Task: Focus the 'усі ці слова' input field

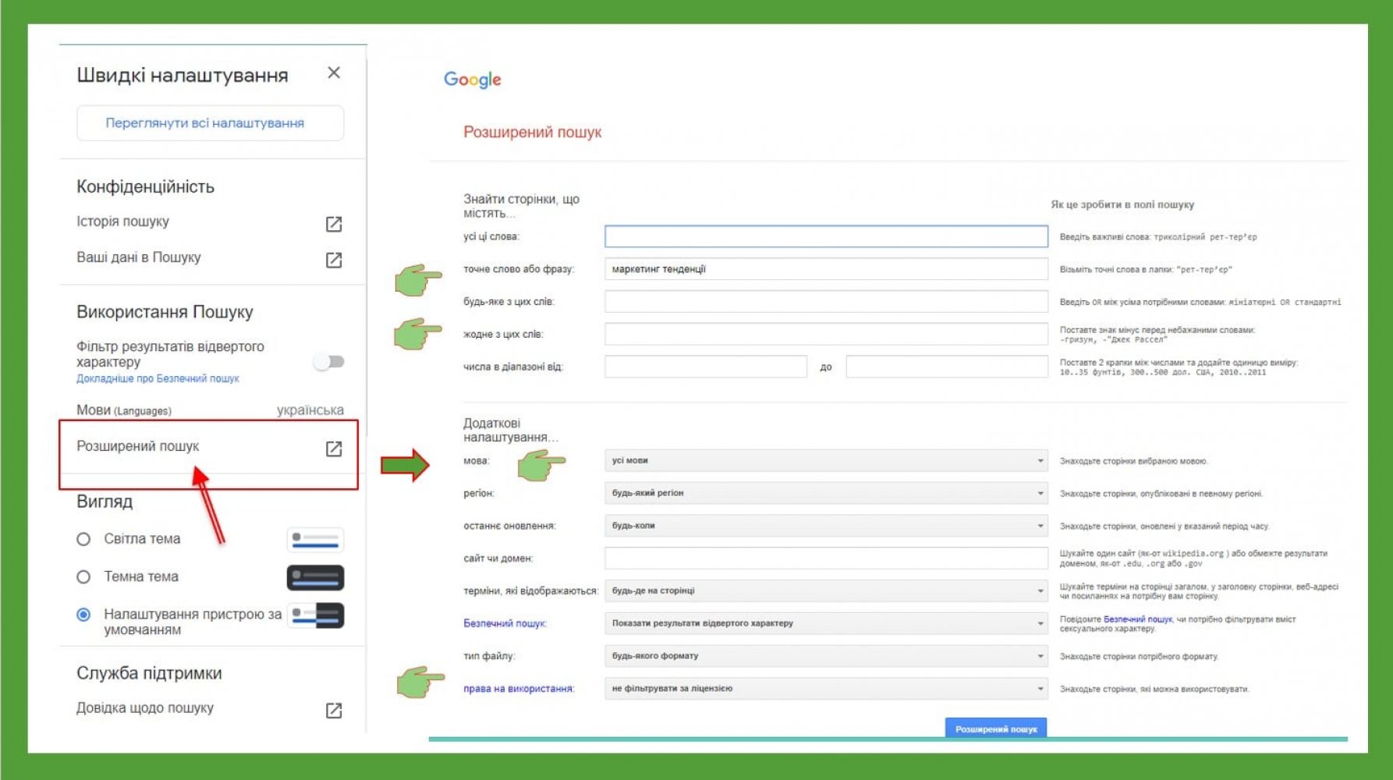Action: pyautogui.click(x=826, y=236)
